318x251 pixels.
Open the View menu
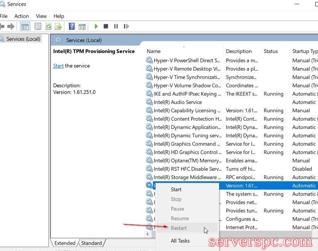(x=41, y=16)
